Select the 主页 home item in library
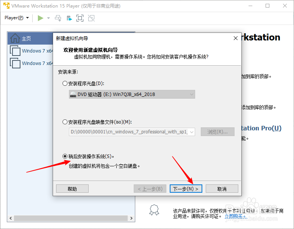 pos(31,38)
